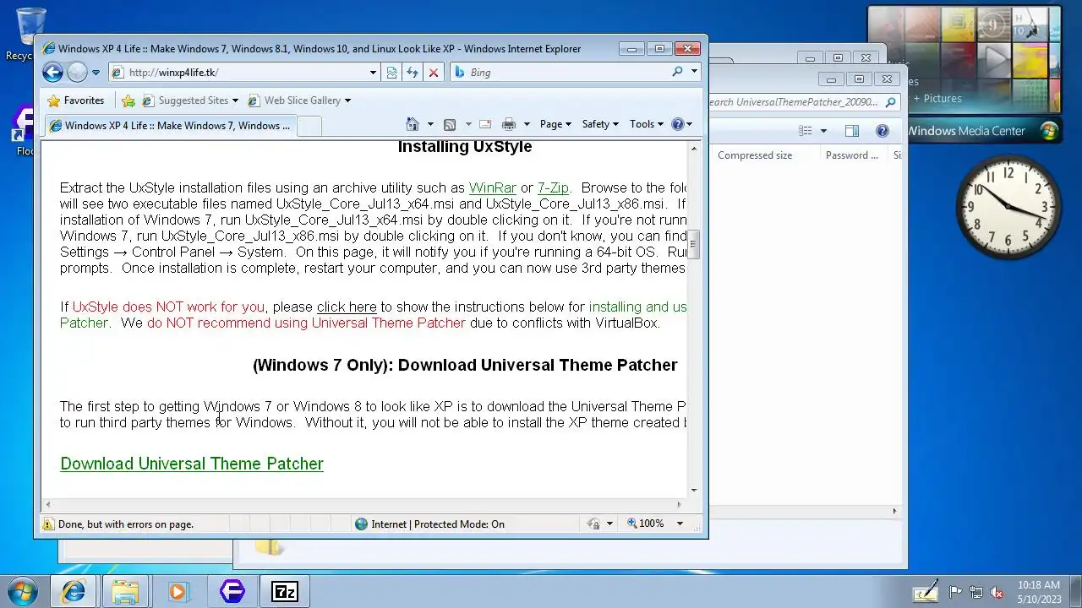Follow the WinRar hyperlink

[493, 187]
